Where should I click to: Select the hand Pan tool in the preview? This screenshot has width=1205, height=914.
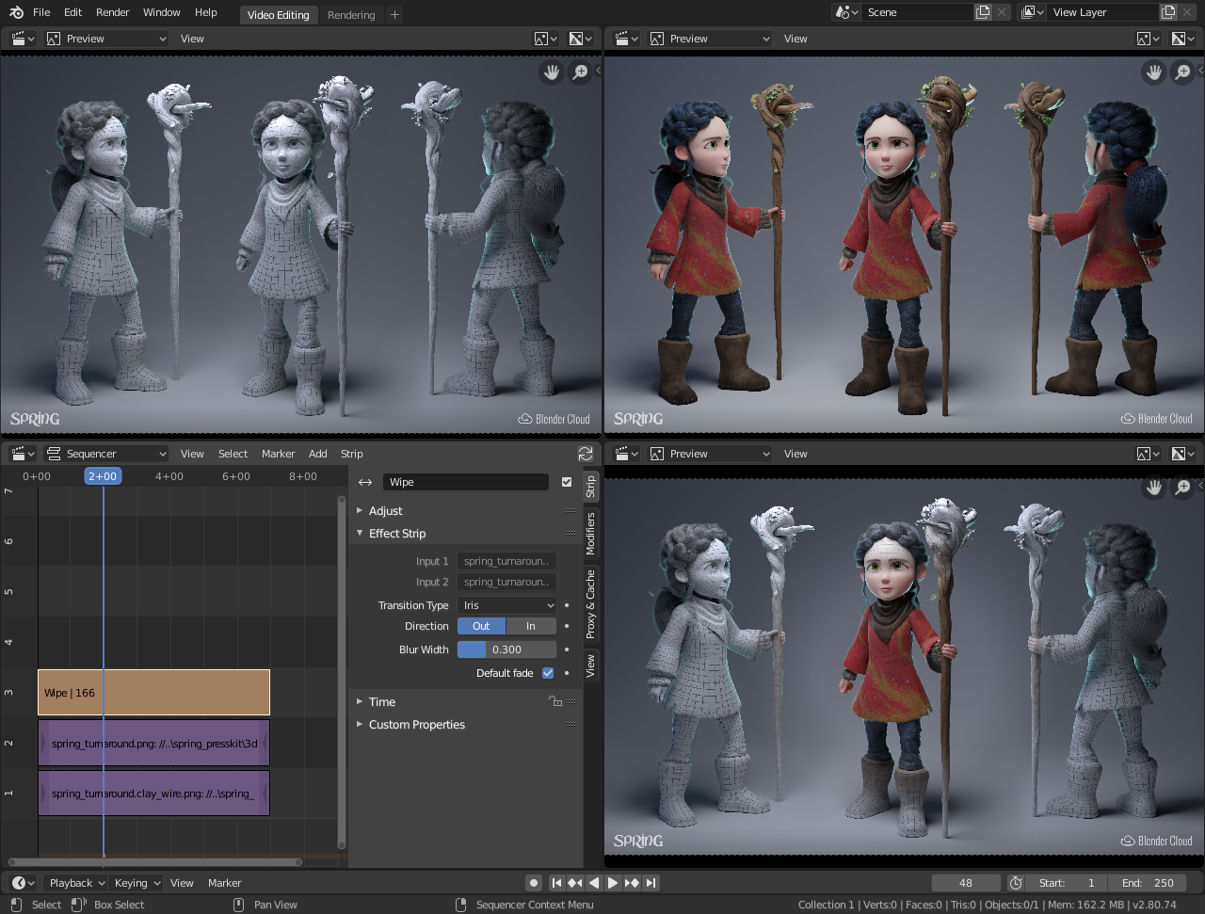coord(551,72)
